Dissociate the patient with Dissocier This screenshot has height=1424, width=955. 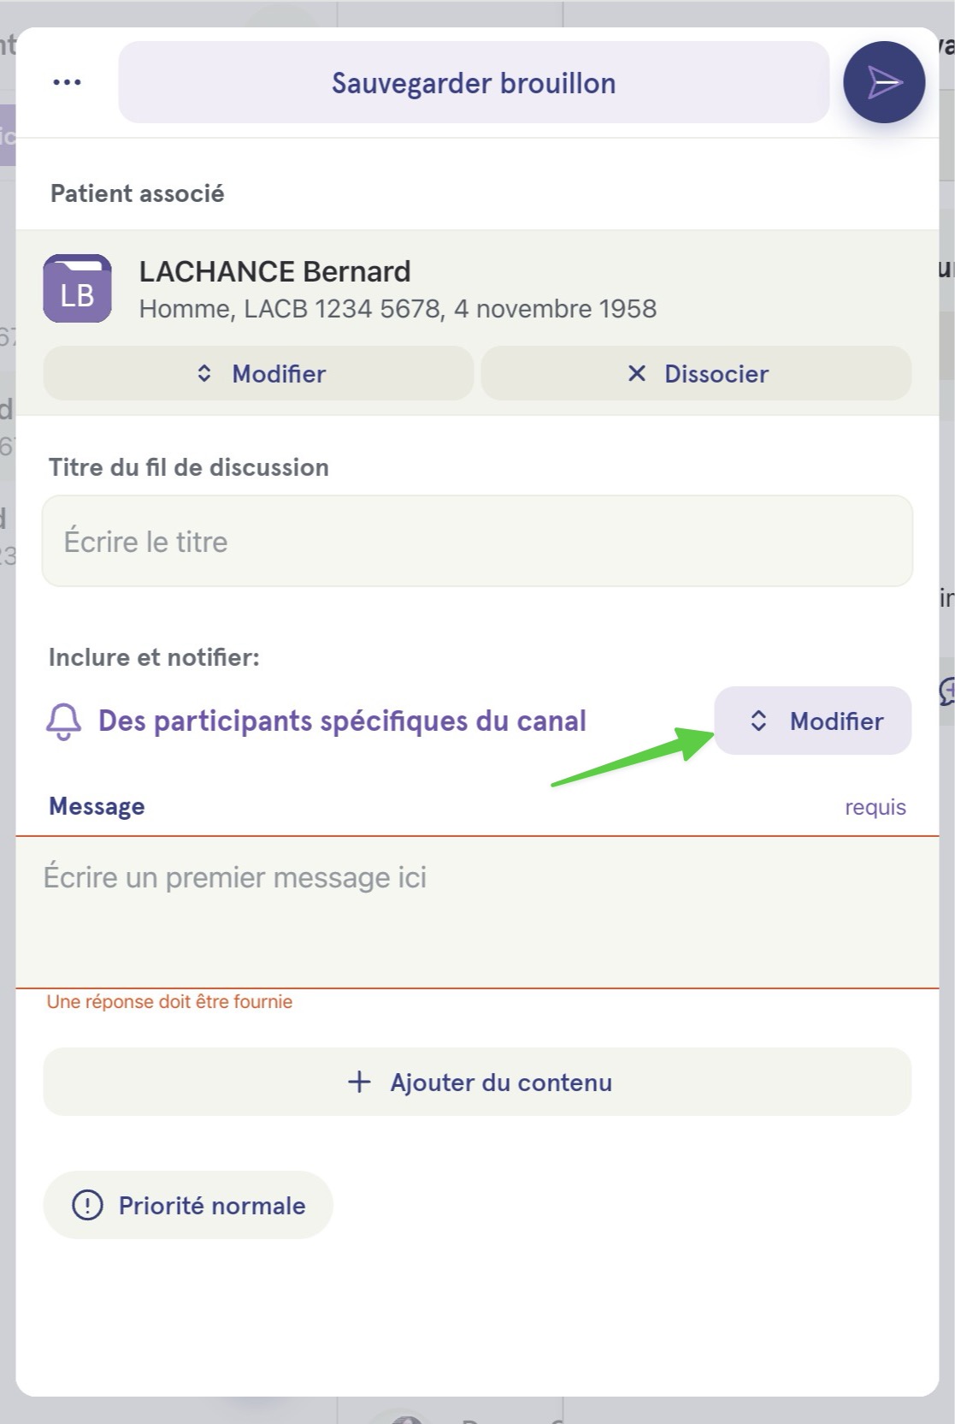coord(696,373)
